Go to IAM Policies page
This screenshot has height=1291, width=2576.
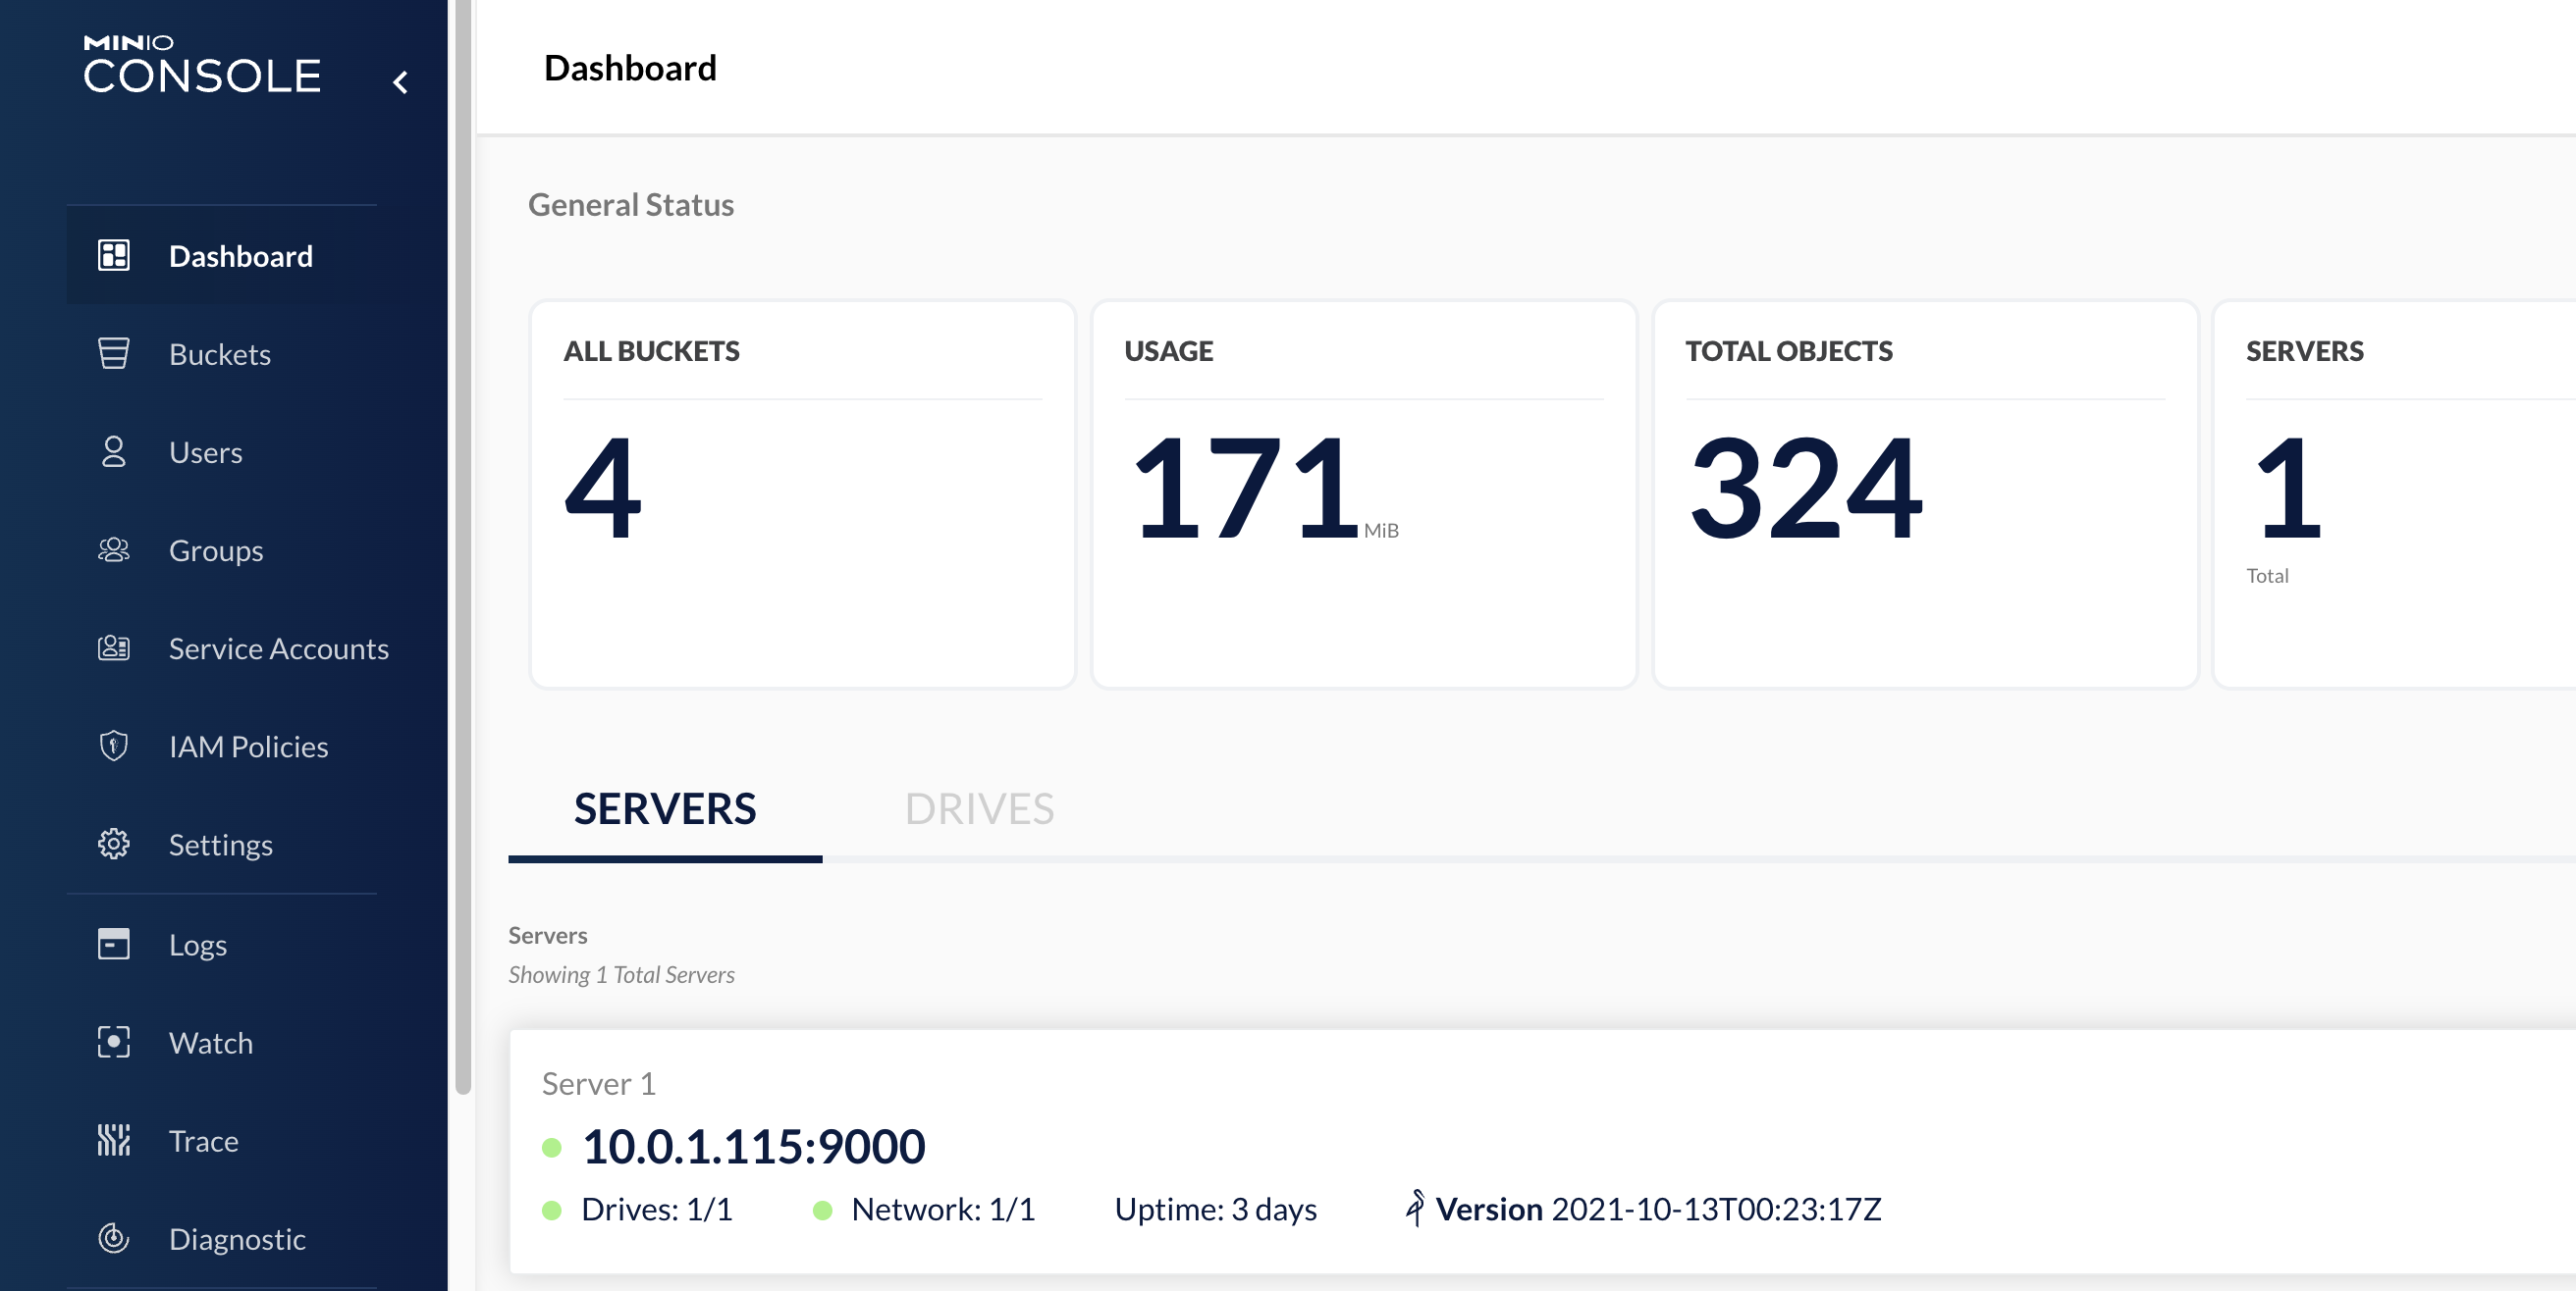click(x=248, y=746)
